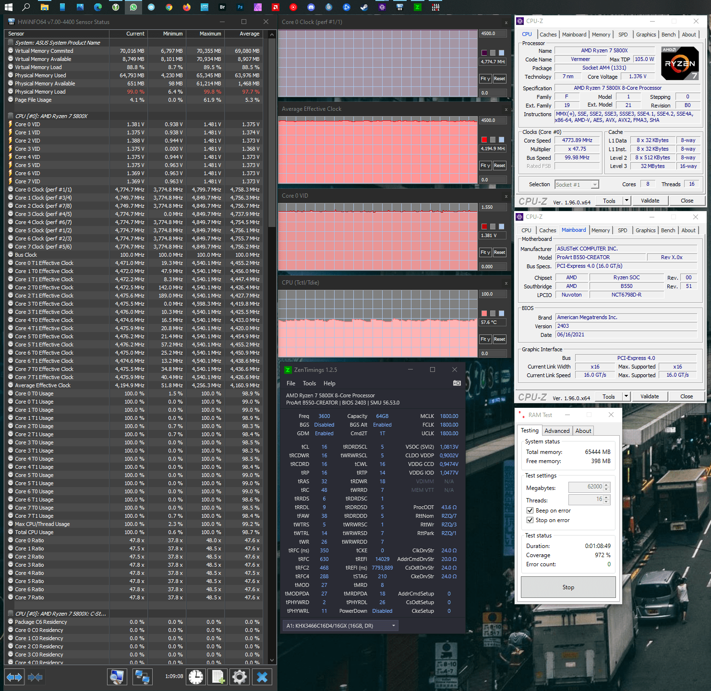Switch to Advanced tab in RAM Test

557,431
